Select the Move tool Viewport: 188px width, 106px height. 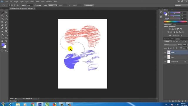(6, 12)
